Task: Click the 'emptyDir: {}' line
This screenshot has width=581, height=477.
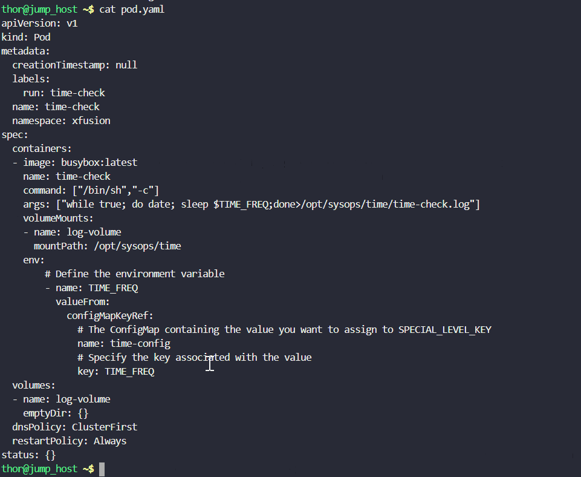Action: pos(56,413)
